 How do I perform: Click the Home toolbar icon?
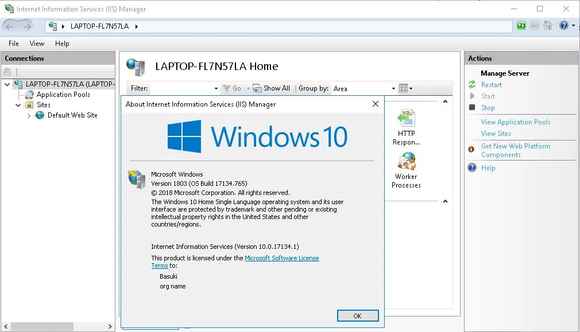click(x=548, y=25)
